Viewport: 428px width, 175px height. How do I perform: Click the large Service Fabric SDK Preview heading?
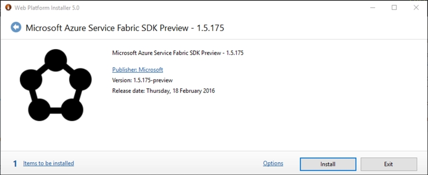(x=125, y=28)
